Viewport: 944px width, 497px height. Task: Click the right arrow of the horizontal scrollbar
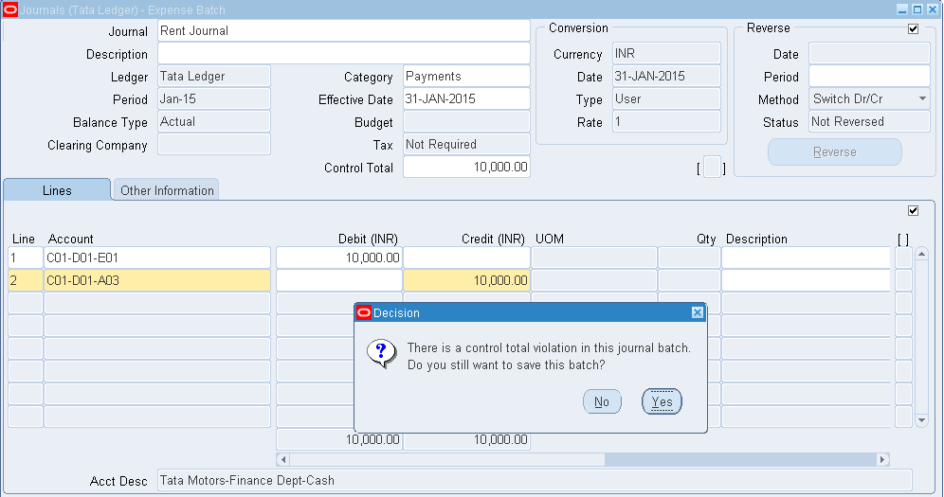click(x=882, y=459)
